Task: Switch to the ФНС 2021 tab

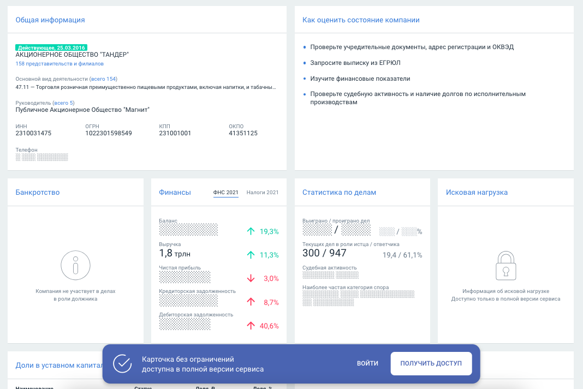Action: pyautogui.click(x=225, y=193)
